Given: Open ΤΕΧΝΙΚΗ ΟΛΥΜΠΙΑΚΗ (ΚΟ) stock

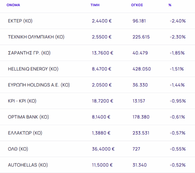Looking at the screenshot, I should pos(36,37).
